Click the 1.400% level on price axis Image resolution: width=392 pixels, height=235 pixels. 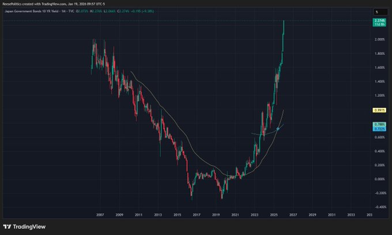[379, 81]
